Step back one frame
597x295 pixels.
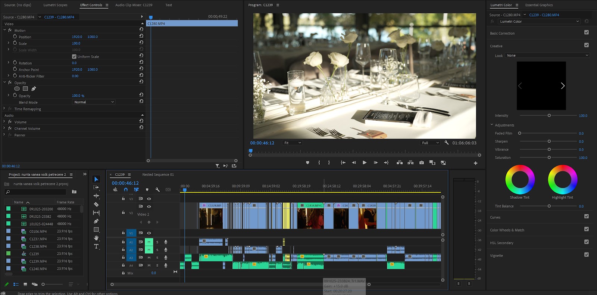(x=354, y=163)
